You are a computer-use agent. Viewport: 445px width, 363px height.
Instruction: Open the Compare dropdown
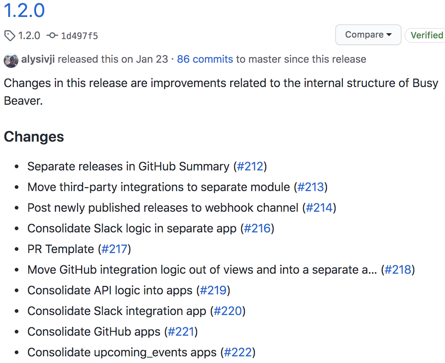[368, 35]
